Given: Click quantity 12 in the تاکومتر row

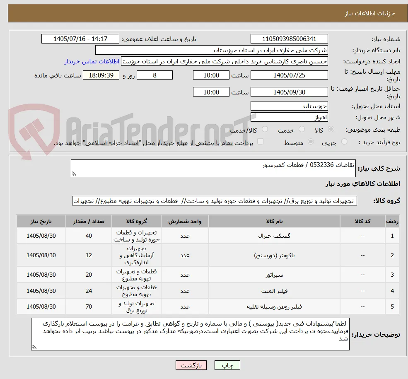Looking at the screenshot, I should click(89, 255).
